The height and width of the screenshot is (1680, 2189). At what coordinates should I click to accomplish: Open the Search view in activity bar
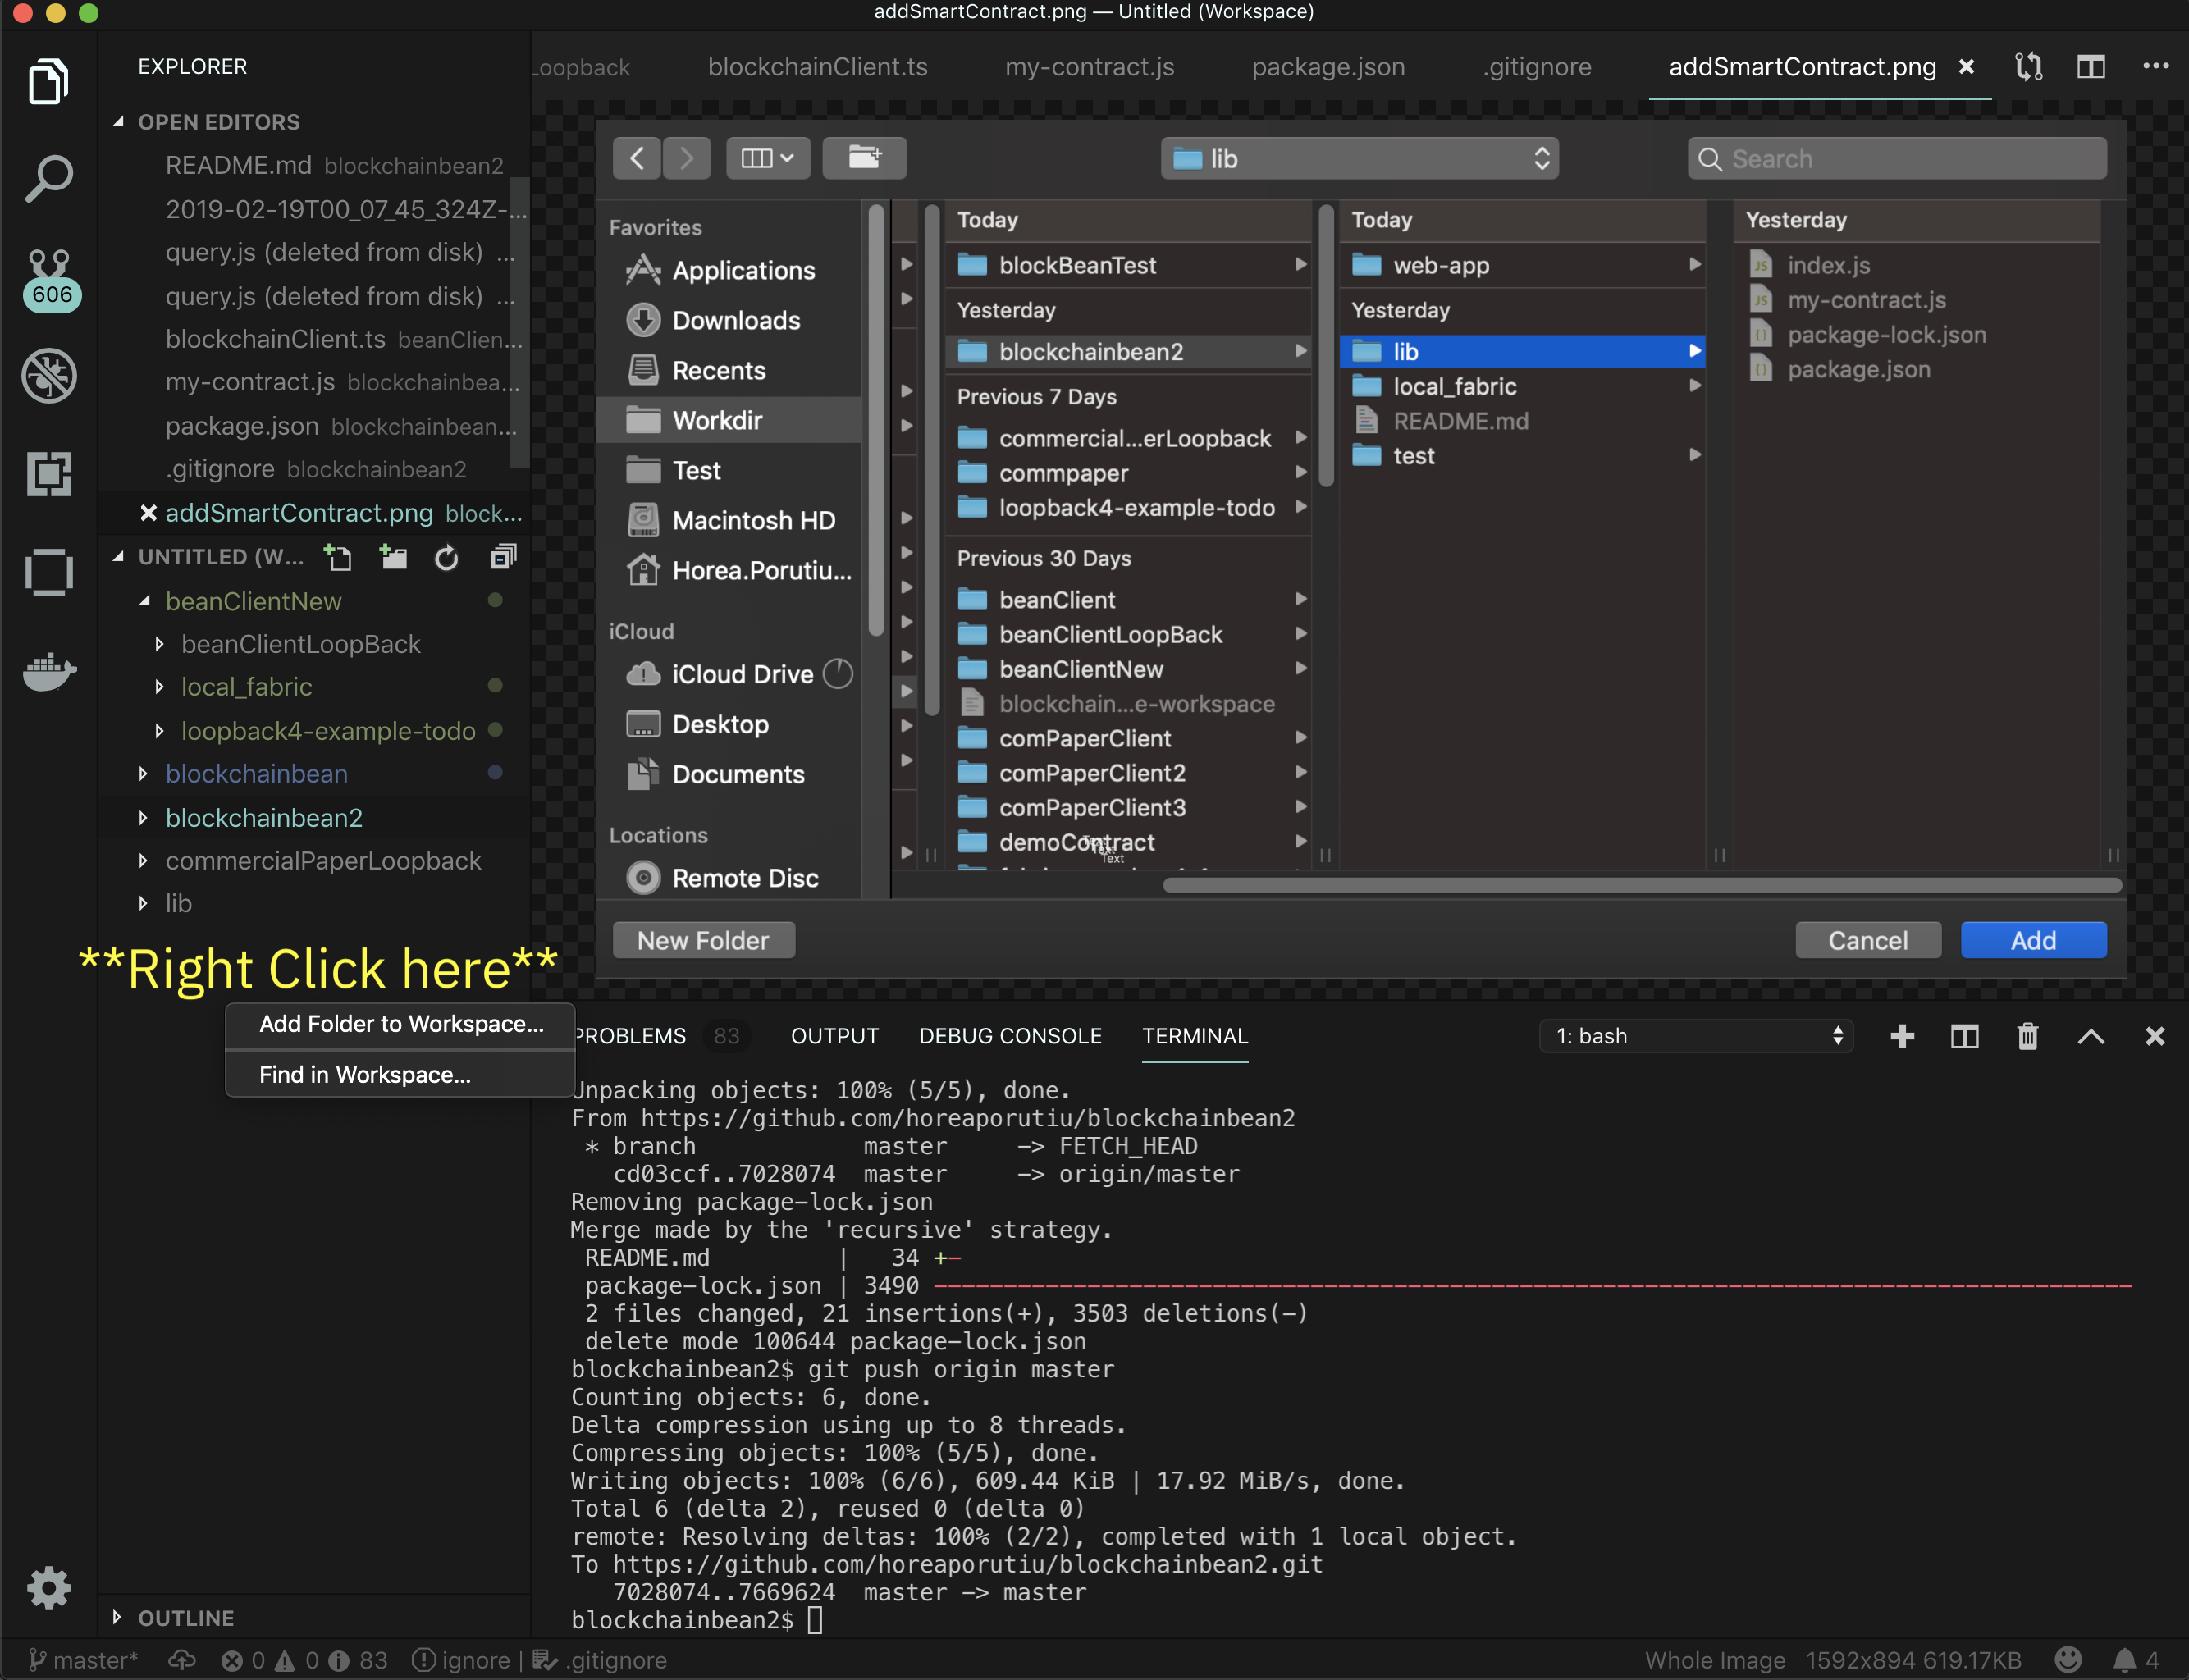click(48, 179)
